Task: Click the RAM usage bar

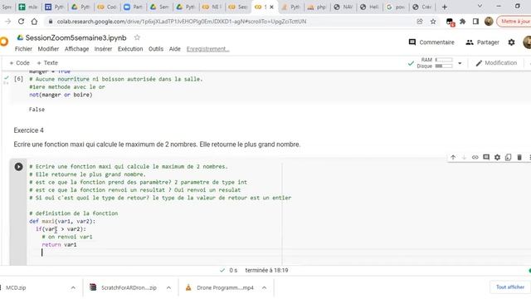Action: (444, 60)
